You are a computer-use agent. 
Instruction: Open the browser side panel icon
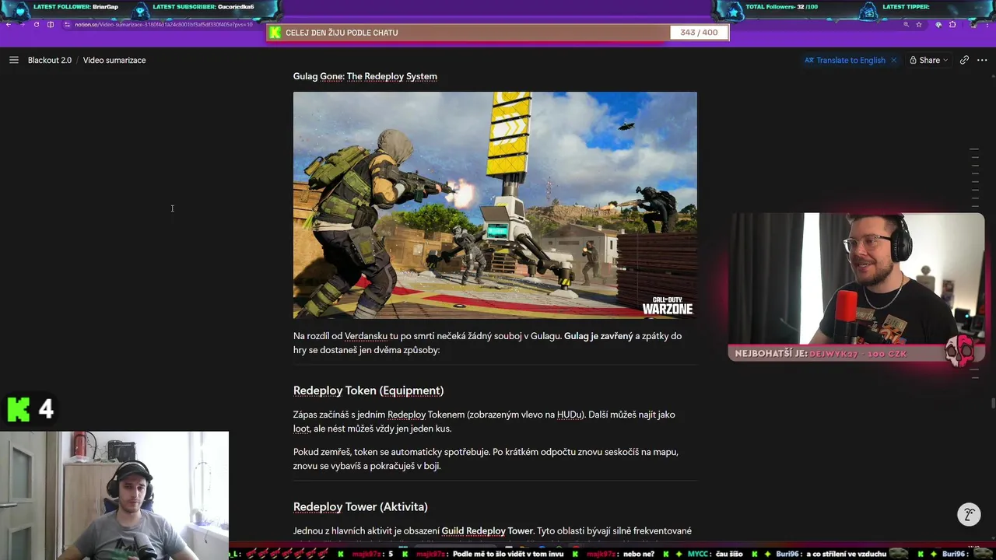point(51,25)
